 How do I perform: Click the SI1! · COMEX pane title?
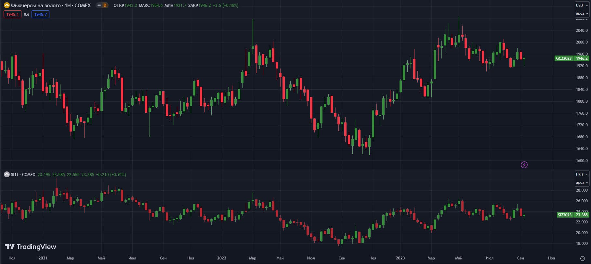(x=23, y=174)
